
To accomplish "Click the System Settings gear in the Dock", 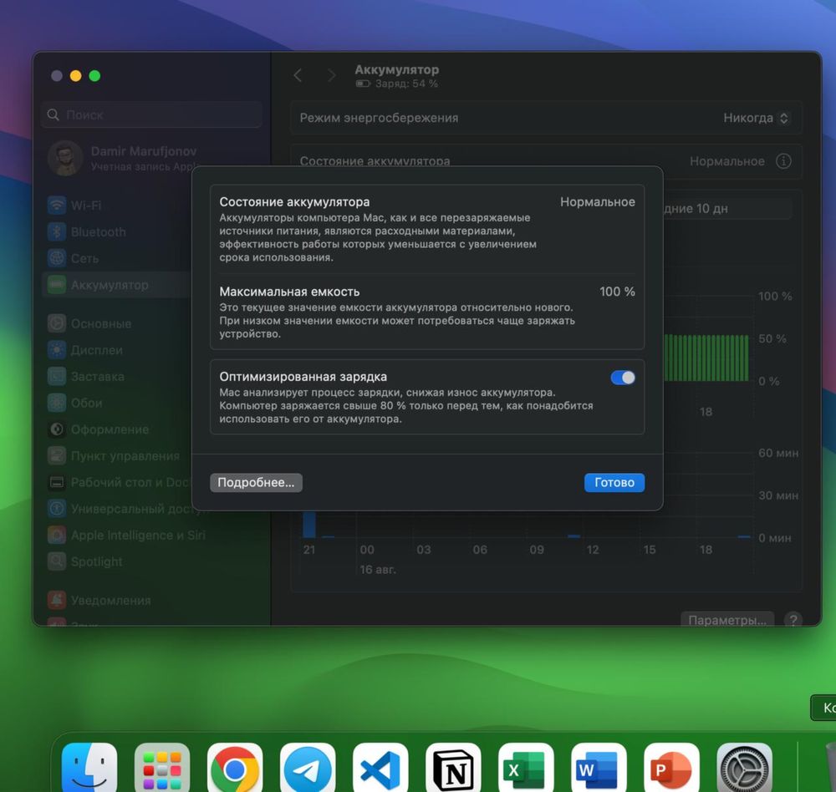I will click(x=744, y=767).
